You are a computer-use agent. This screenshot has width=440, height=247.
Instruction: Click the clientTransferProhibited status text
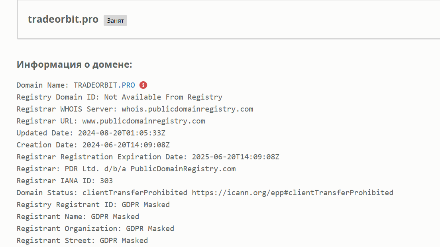[135, 193]
